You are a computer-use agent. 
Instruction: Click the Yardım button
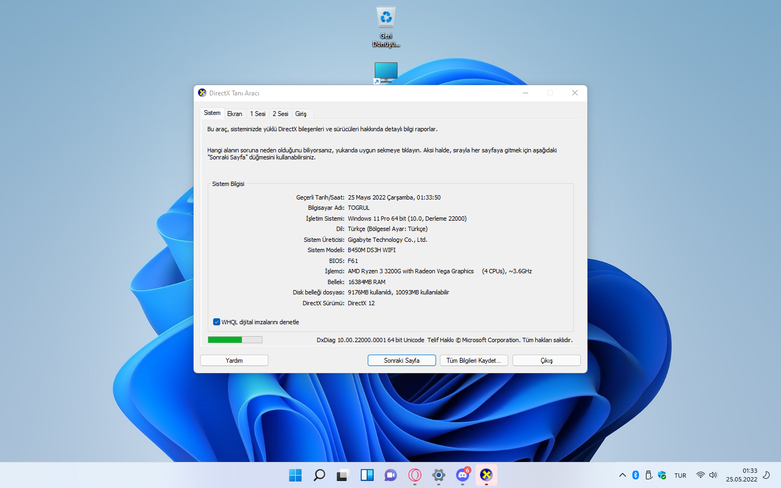coord(234,361)
